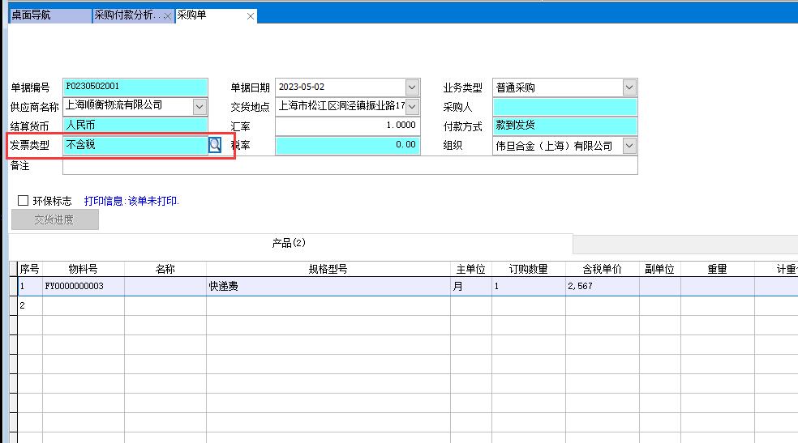Image resolution: width=798 pixels, height=443 pixels.
Task: Open the 业务类型 dropdown
Action: pos(629,87)
